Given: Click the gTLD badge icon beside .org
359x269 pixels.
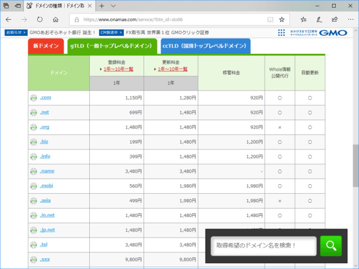Looking at the screenshot, I should point(34,127).
